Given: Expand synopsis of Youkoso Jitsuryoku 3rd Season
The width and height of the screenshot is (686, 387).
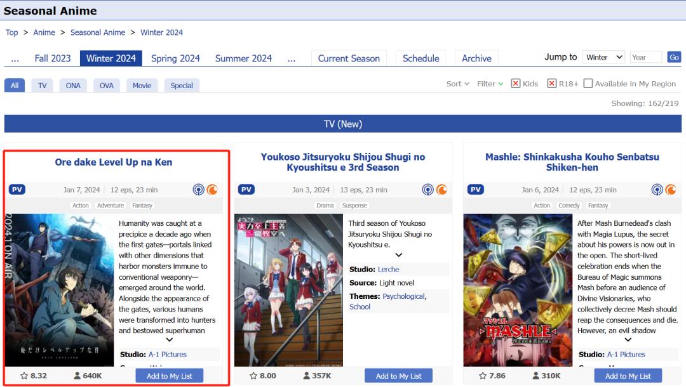Looking at the screenshot, I should coord(398,255).
